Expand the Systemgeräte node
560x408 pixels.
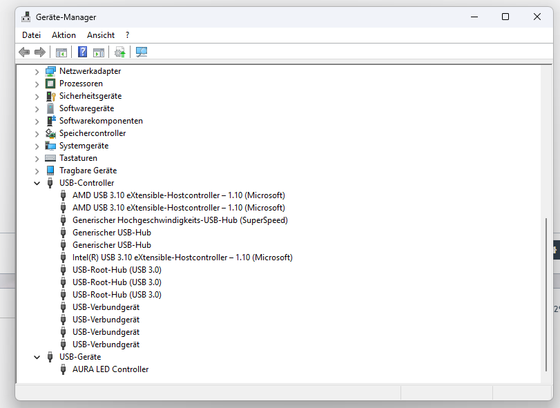[x=37, y=146]
